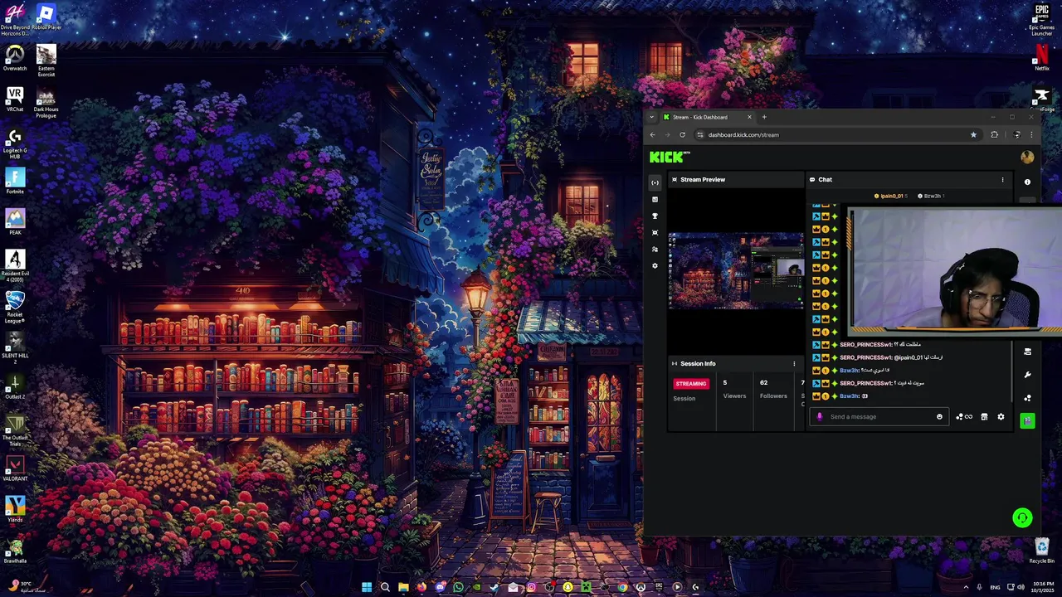Click the STREAMING status badge
This screenshot has height=597, width=1062.
click(x=691, y=384)
